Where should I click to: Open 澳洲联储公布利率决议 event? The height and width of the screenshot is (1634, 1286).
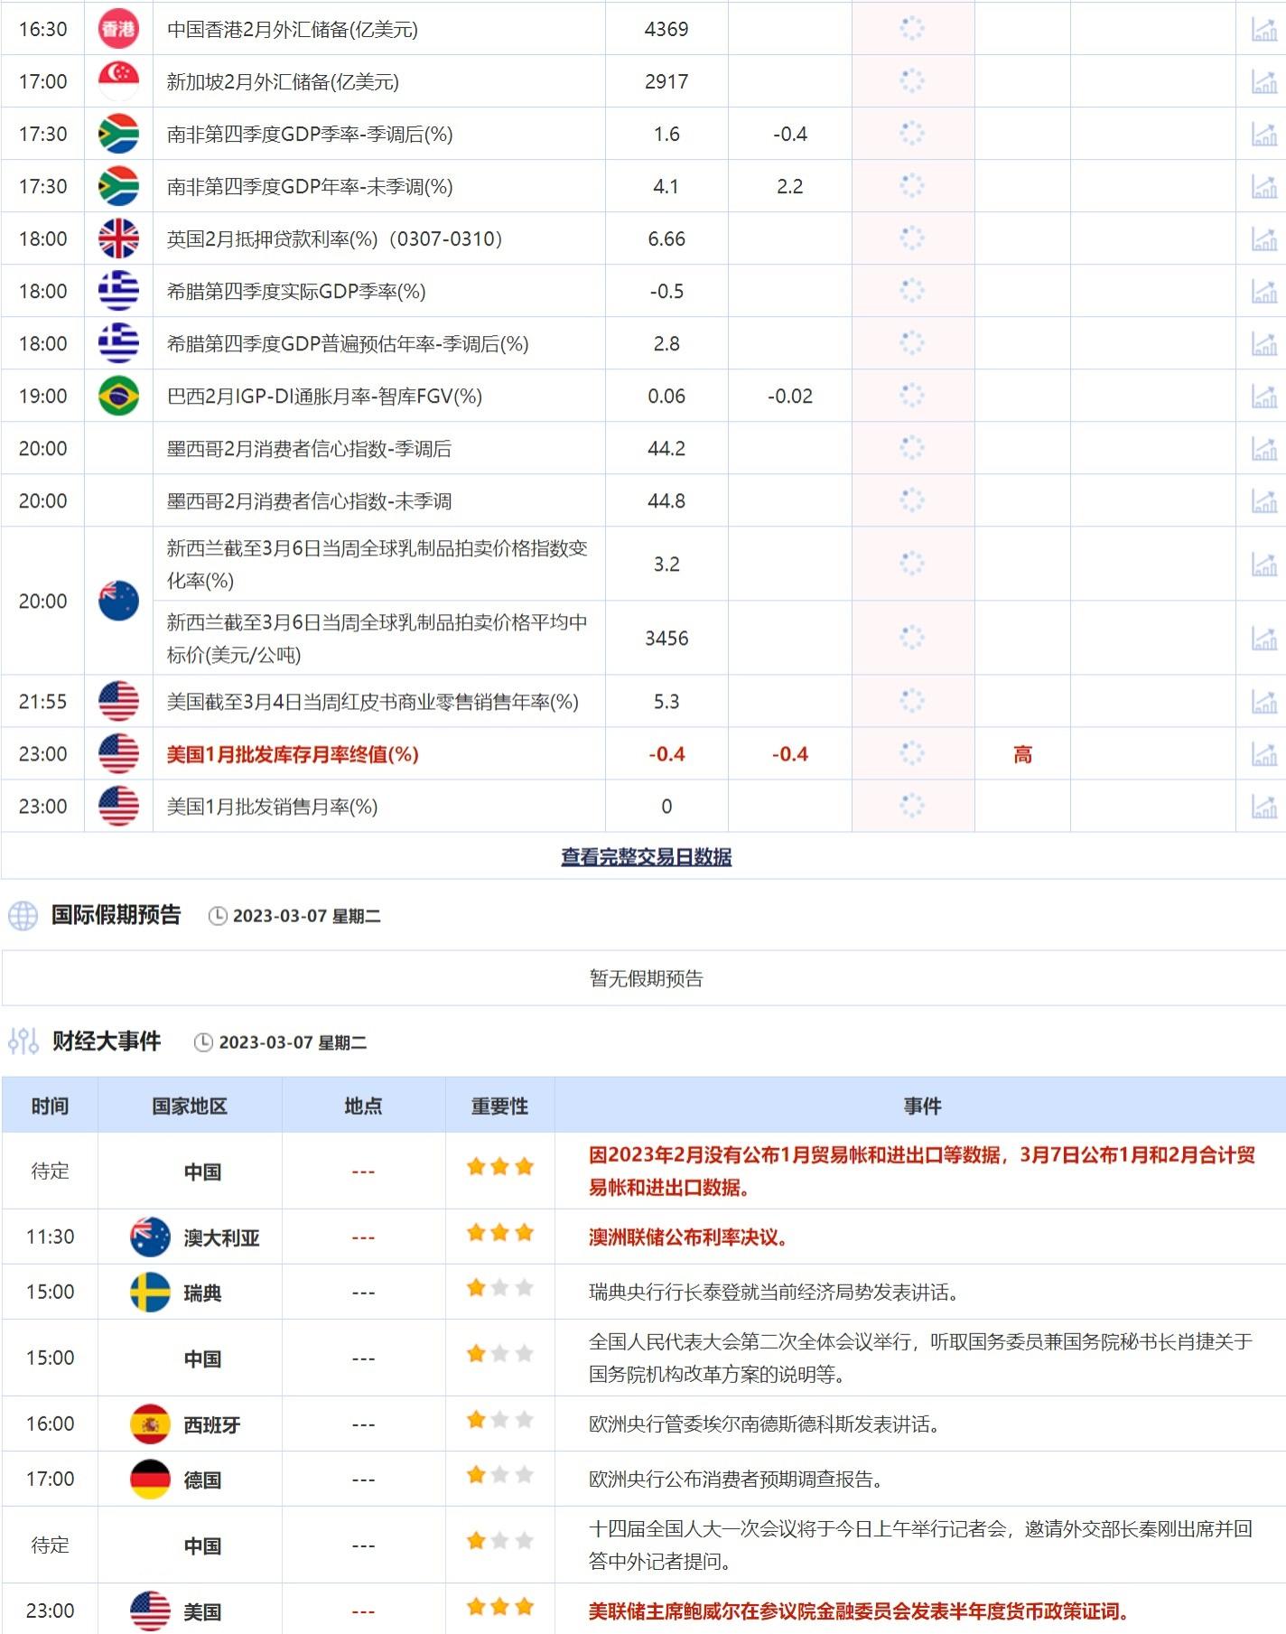pyautogui.click(x=688, y=1237)
